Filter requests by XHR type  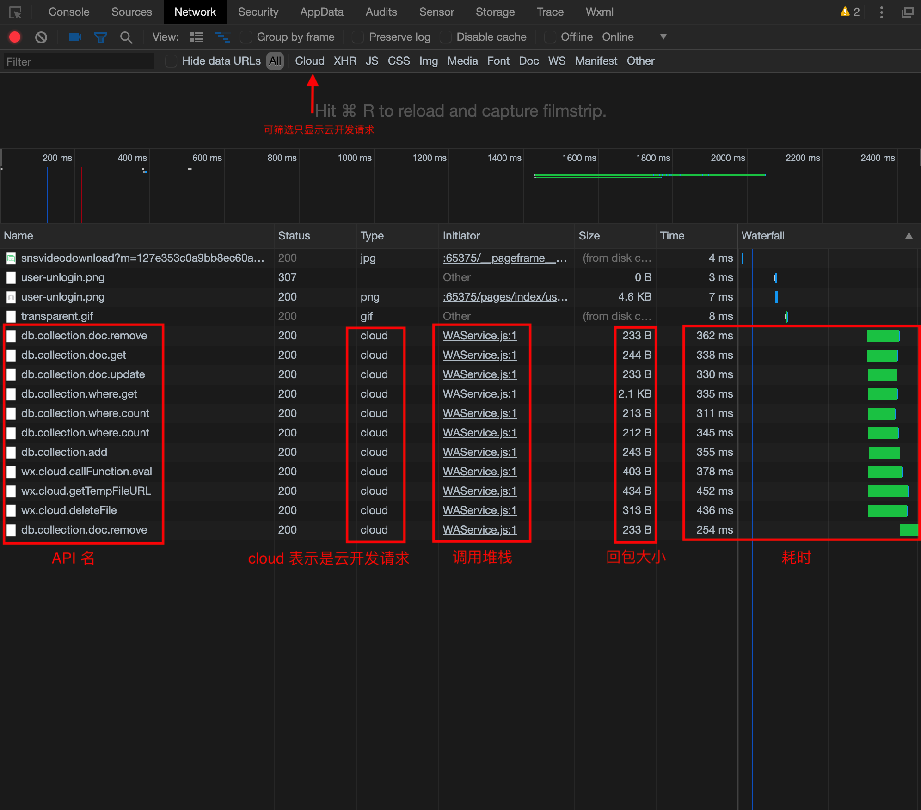[345, 61]
